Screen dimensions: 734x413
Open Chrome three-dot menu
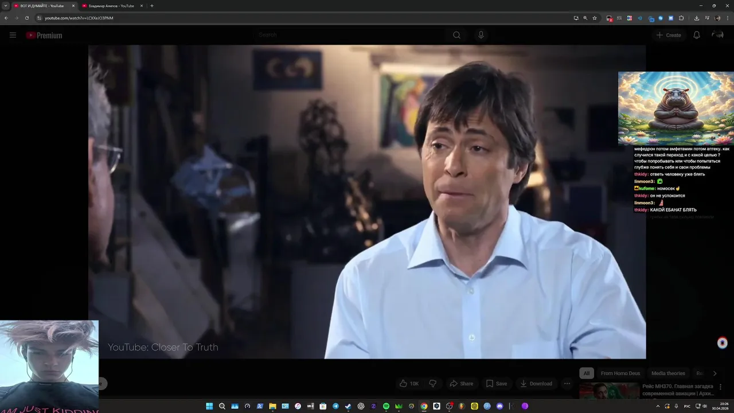728,18
